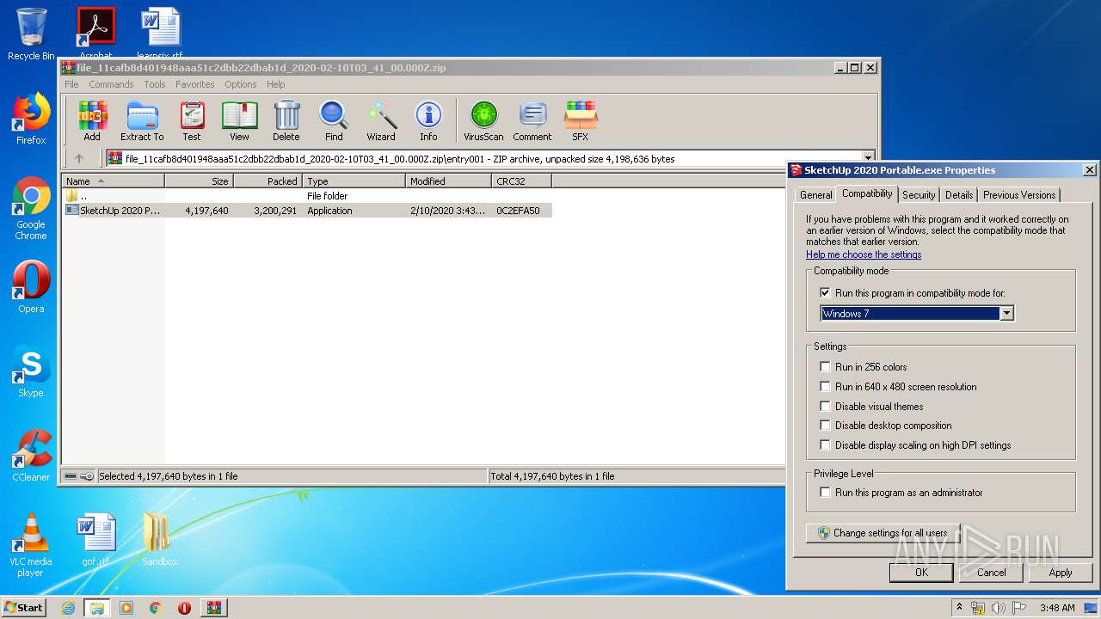Expand the WinRAR address bar dropdown
This screenshot has width=1101, height=619.
tap(868, 158)
